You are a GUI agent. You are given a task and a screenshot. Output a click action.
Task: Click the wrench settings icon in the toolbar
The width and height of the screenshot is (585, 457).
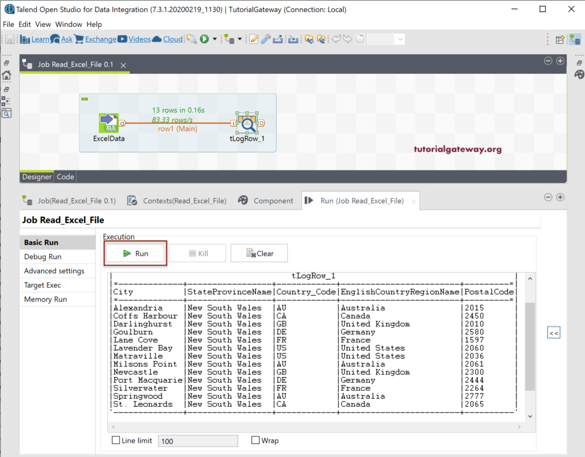click(x=266, y=39)
